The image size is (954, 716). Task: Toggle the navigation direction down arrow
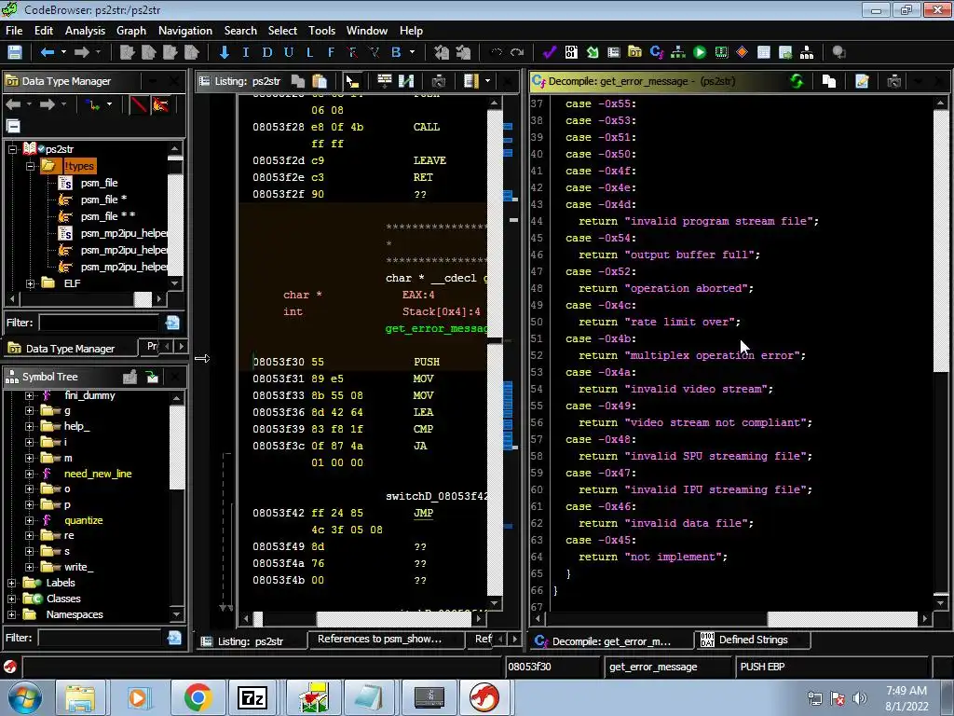pyautogui.click(x=224, y=52)
